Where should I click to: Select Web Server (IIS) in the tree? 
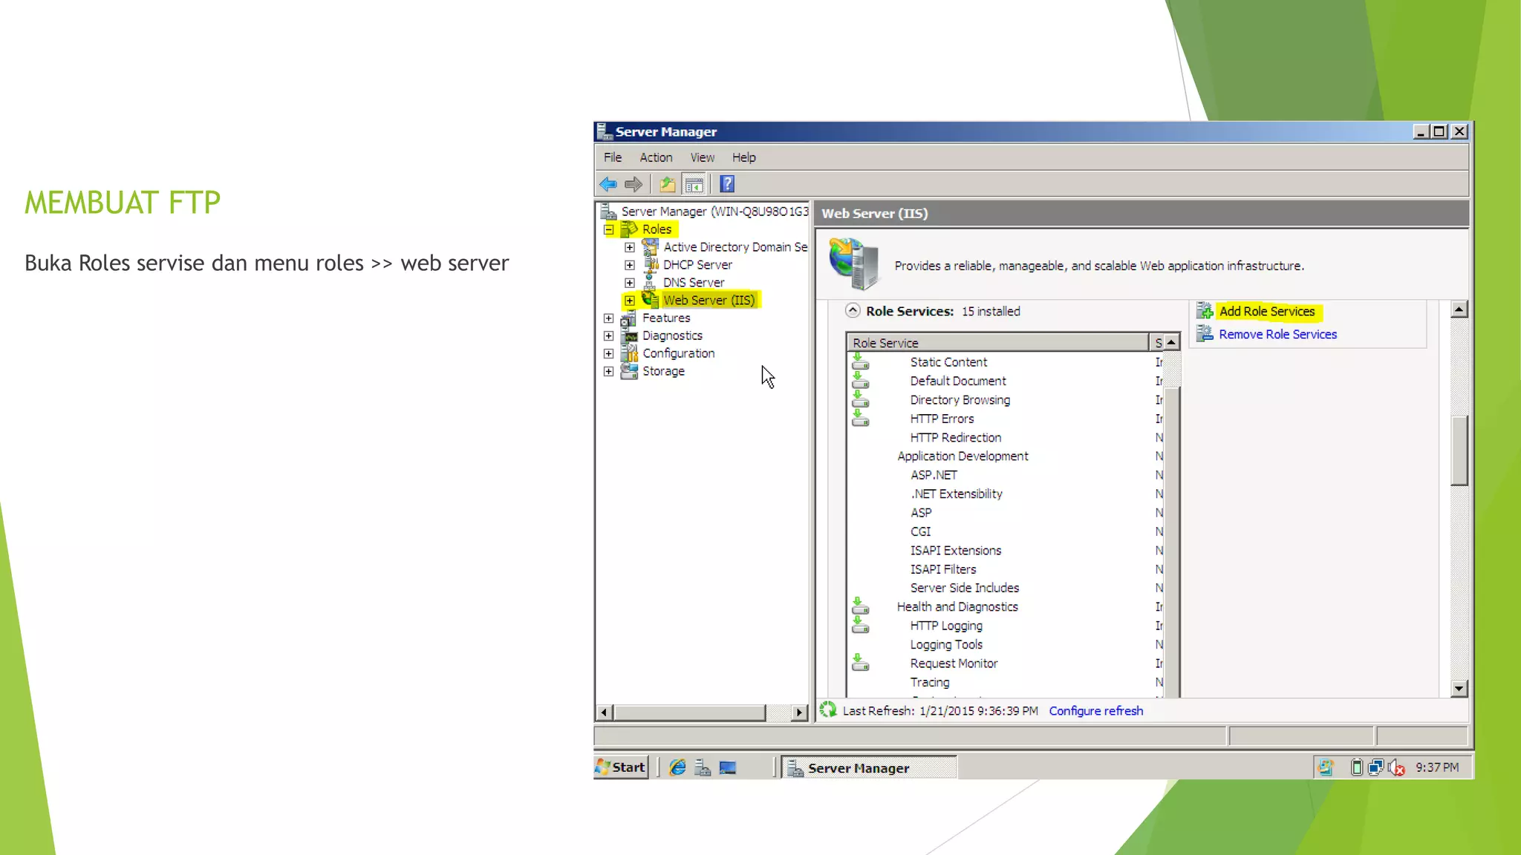pos(709,300)
